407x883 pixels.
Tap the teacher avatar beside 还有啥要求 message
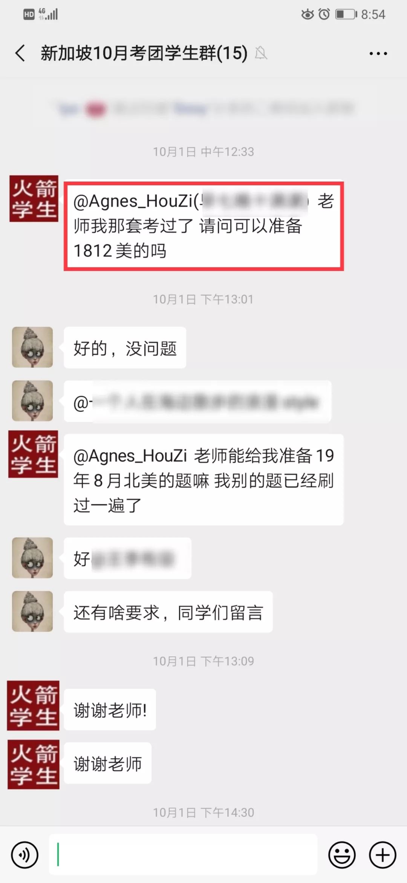tap(32, 611)
